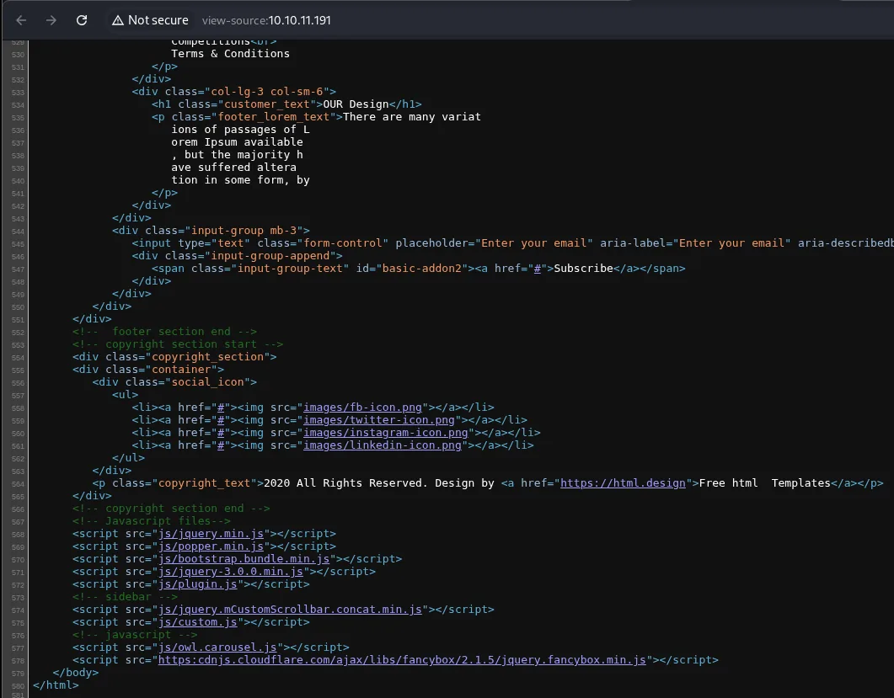This screenshot has width=894, height=698.
Task: Open the Not secure site warning
Action: (x=151, y=20)
